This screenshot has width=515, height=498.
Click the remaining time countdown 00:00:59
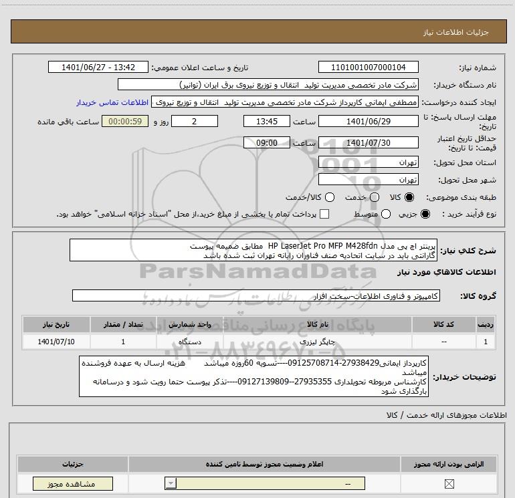(125, 121)
